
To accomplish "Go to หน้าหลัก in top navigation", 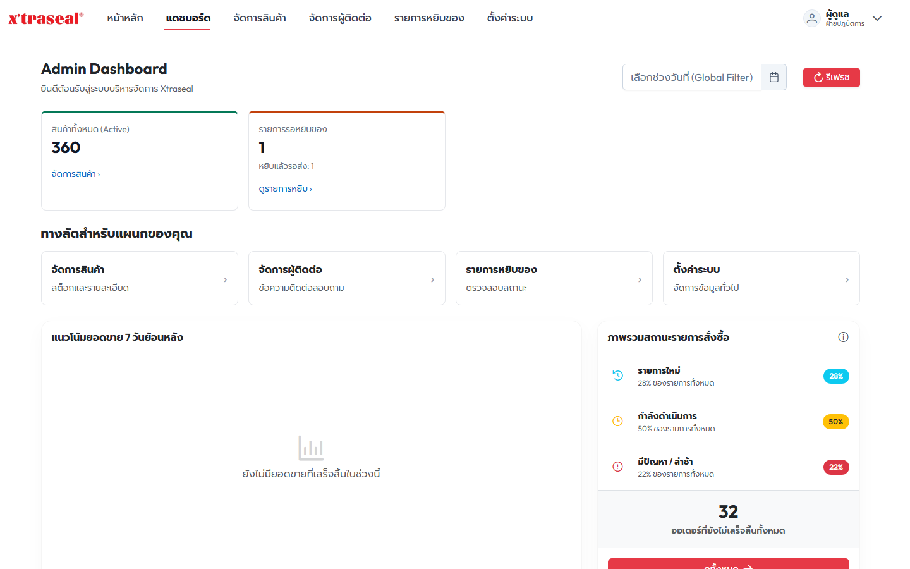I will pyautogui.click(x=125, y=18).
